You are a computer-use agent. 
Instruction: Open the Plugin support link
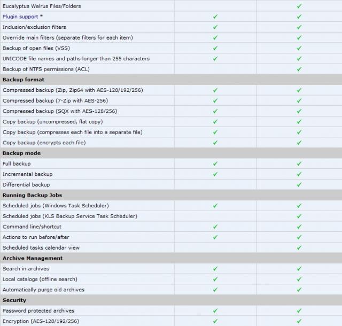pos(22,17)
